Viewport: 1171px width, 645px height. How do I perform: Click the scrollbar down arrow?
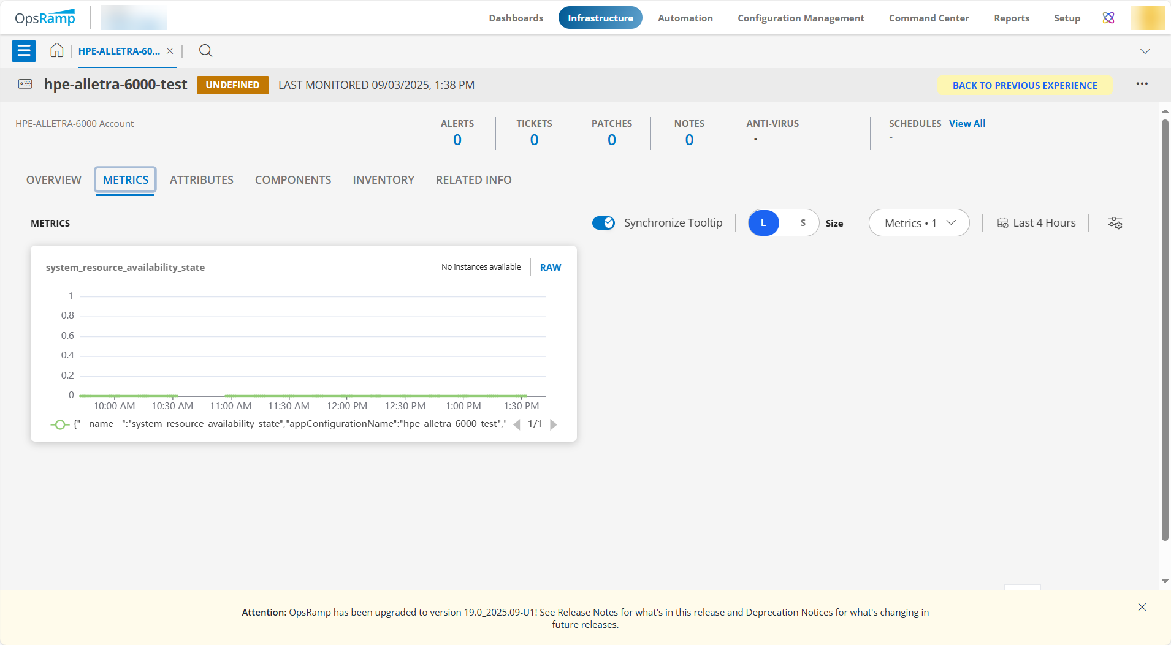[x=1165, y=580]
